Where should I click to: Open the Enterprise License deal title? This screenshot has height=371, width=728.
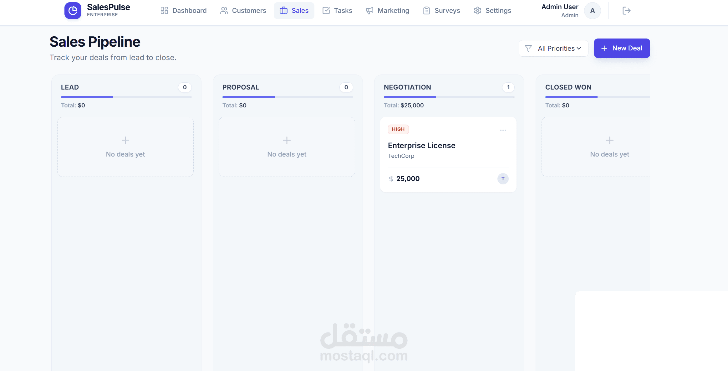(421, 146)
